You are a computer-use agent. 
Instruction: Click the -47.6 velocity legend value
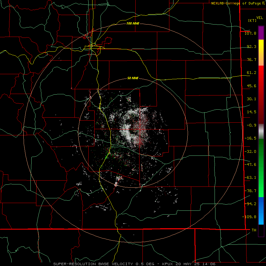250,165
